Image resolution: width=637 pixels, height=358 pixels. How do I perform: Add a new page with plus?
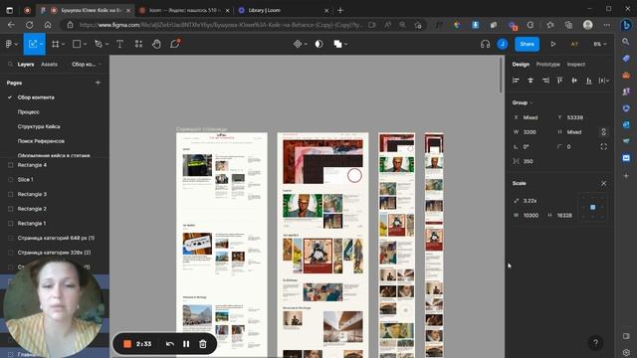tap(98, 83)
